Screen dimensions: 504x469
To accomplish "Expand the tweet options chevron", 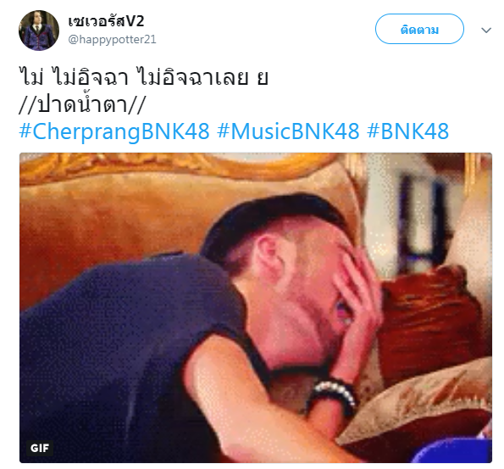I will (x=486, y=31).
